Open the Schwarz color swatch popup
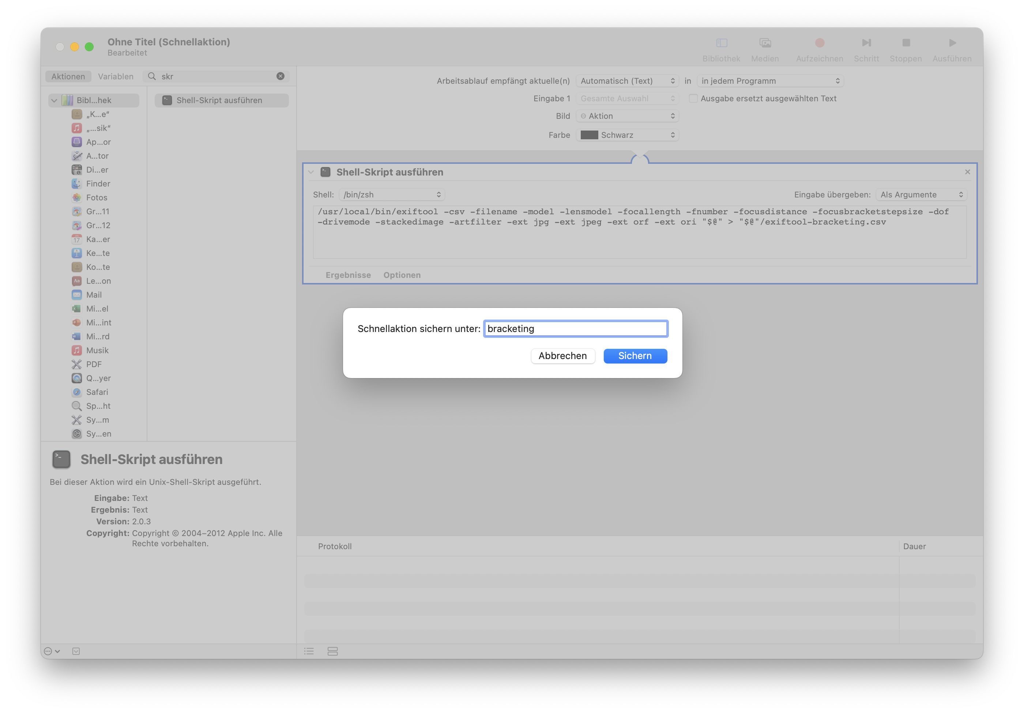The width and height of the screenshot is (1024, 713). tap(627, 135)
